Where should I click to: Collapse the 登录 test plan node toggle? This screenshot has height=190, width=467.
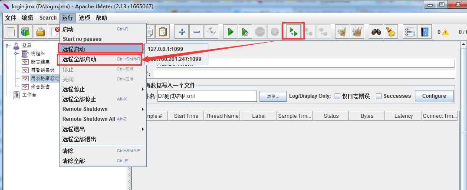(x=7, y=45)
